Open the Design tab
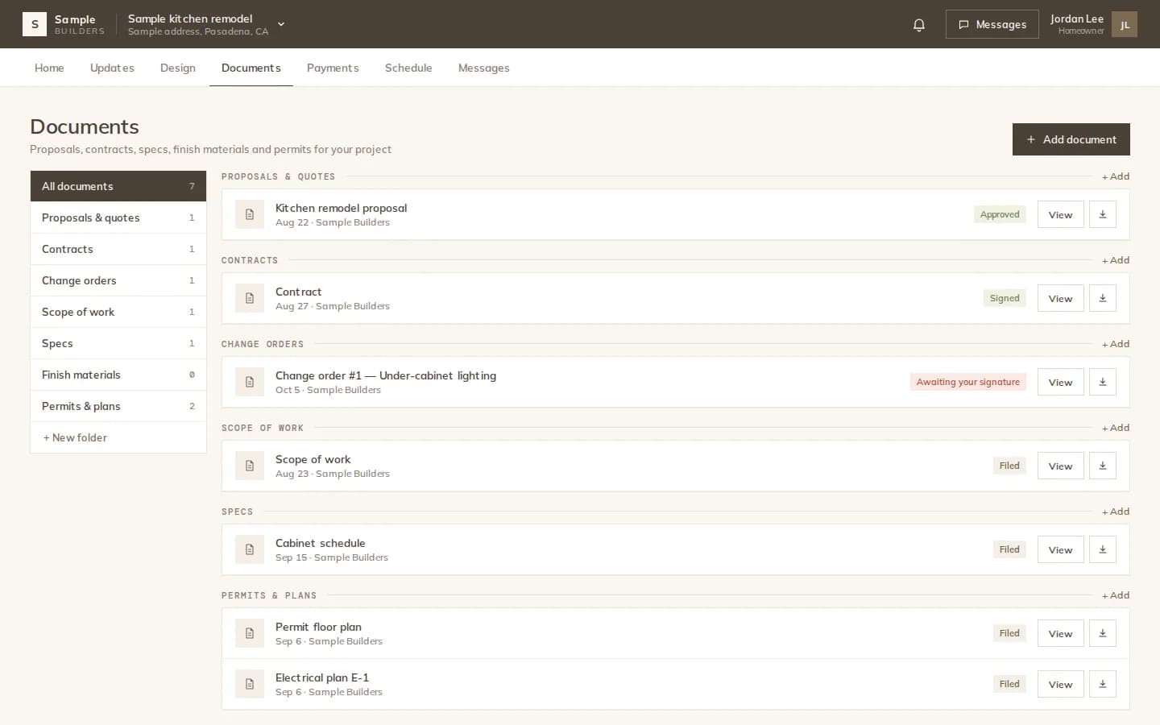The width and height of the screenshot is (1160, 725). pos(178,68)
